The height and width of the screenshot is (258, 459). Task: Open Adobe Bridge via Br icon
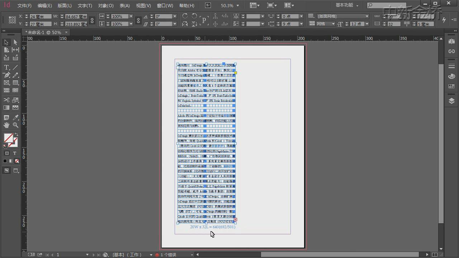[x=208, y=5]
